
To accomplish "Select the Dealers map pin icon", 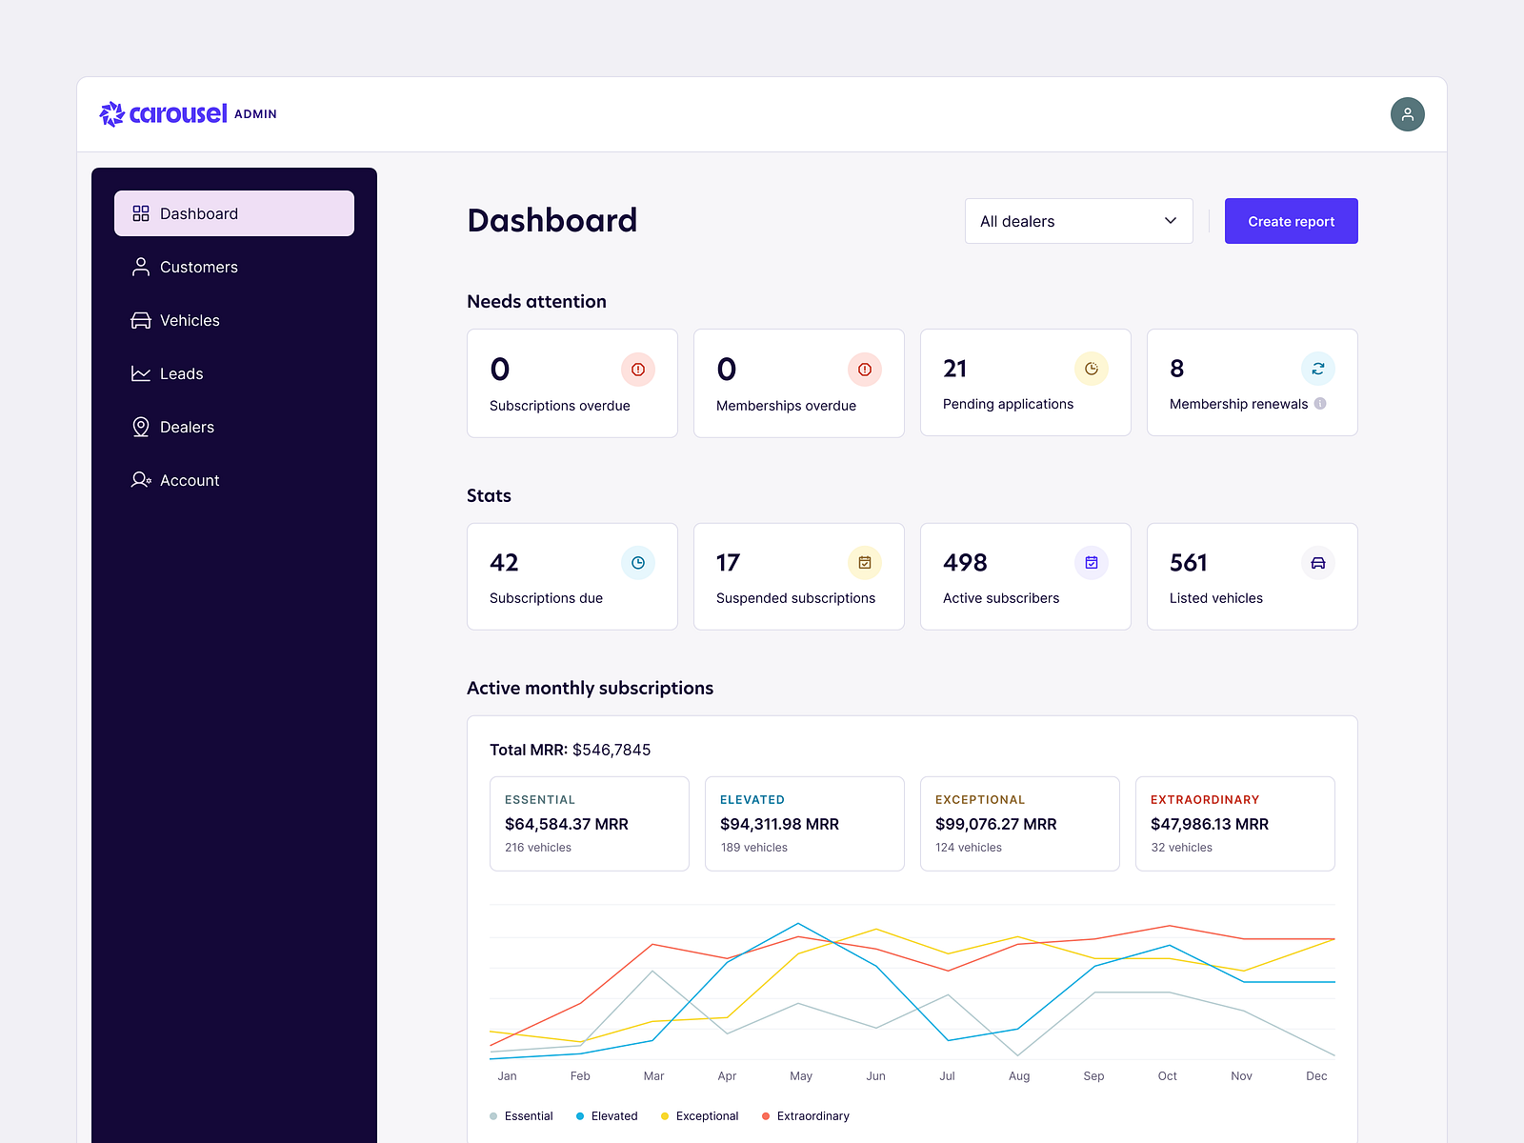I will coord(140,427).
